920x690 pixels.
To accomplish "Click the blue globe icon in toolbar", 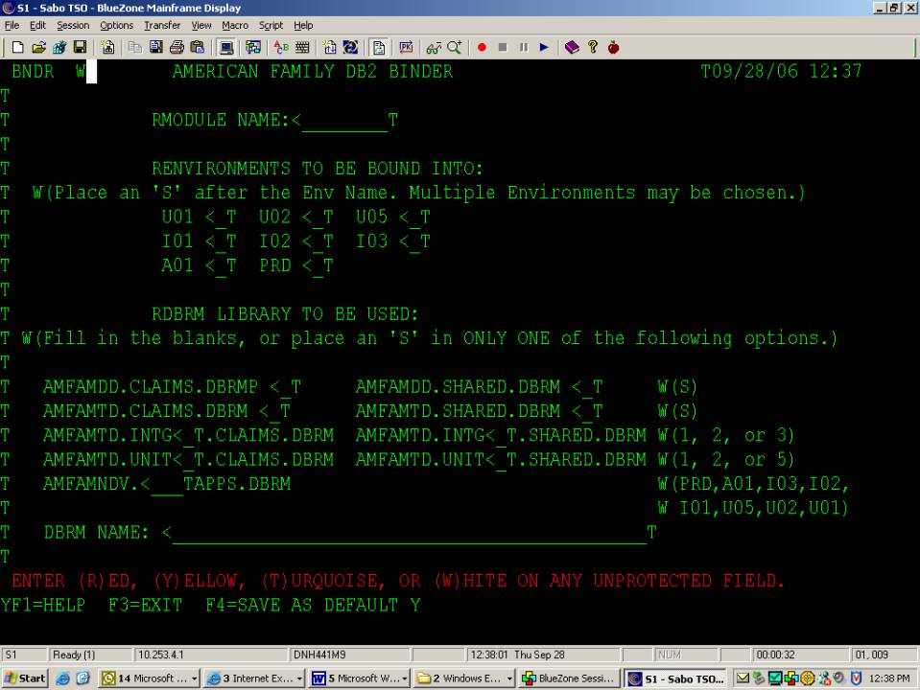I will [350, 48].
